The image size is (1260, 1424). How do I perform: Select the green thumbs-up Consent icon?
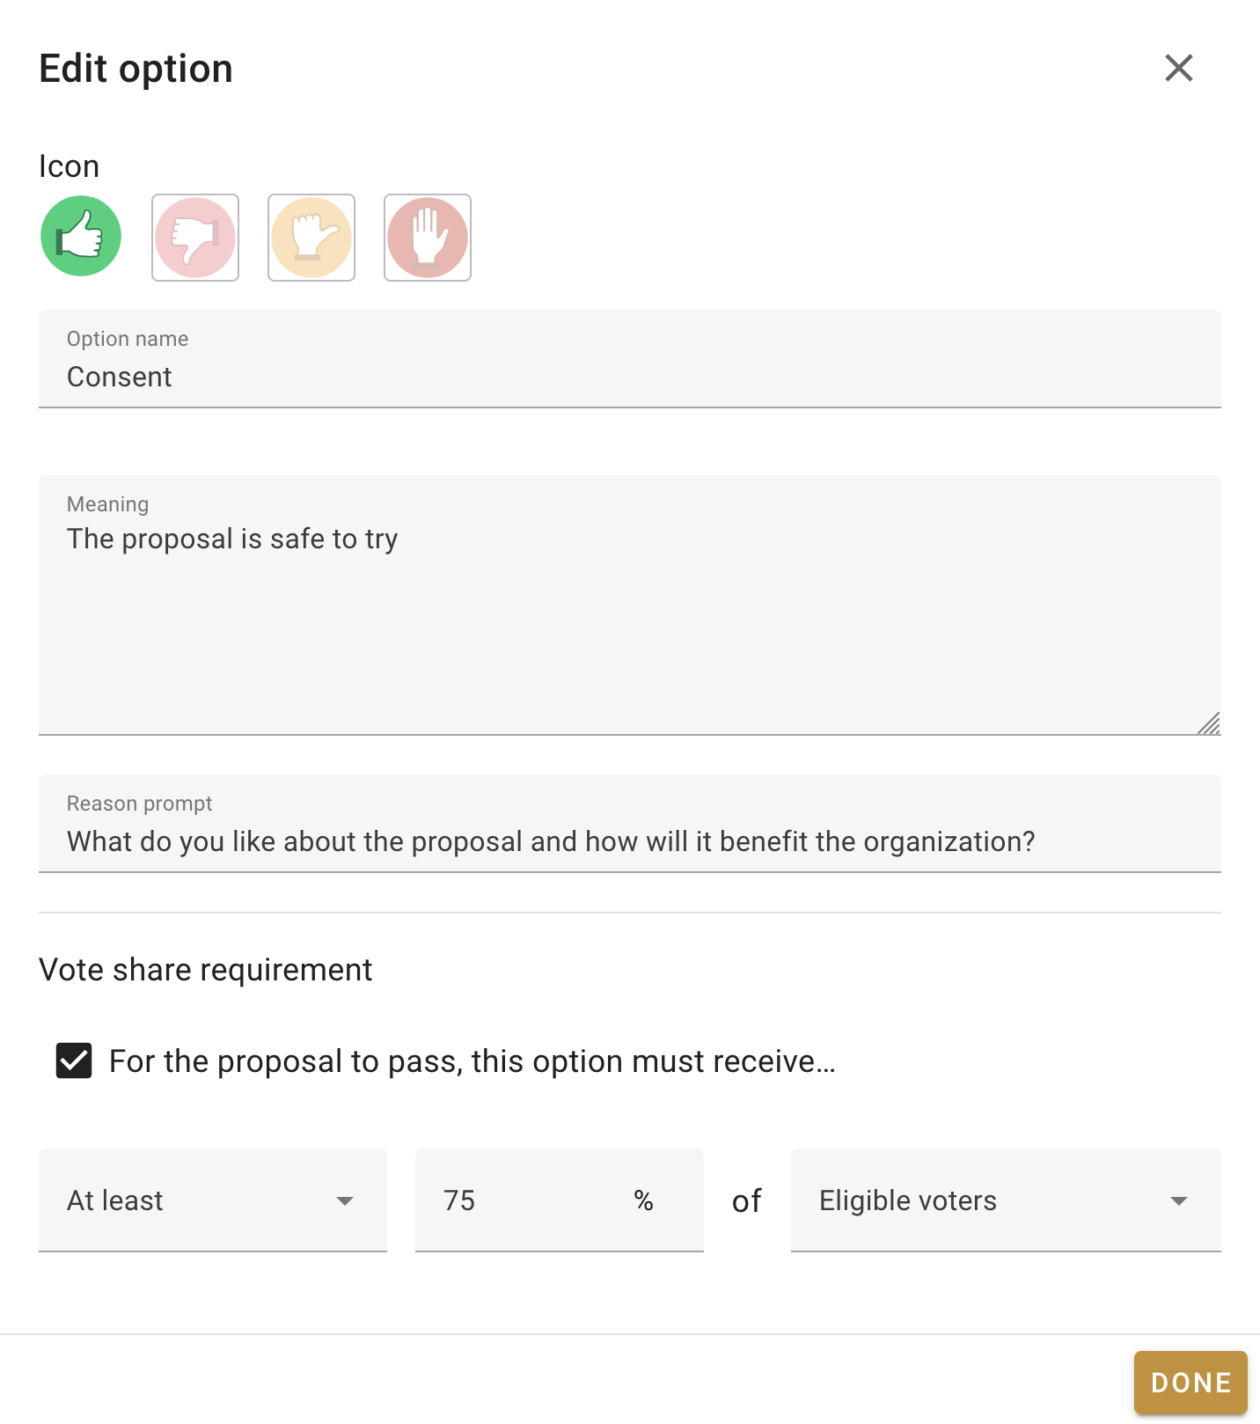(80, 236)
